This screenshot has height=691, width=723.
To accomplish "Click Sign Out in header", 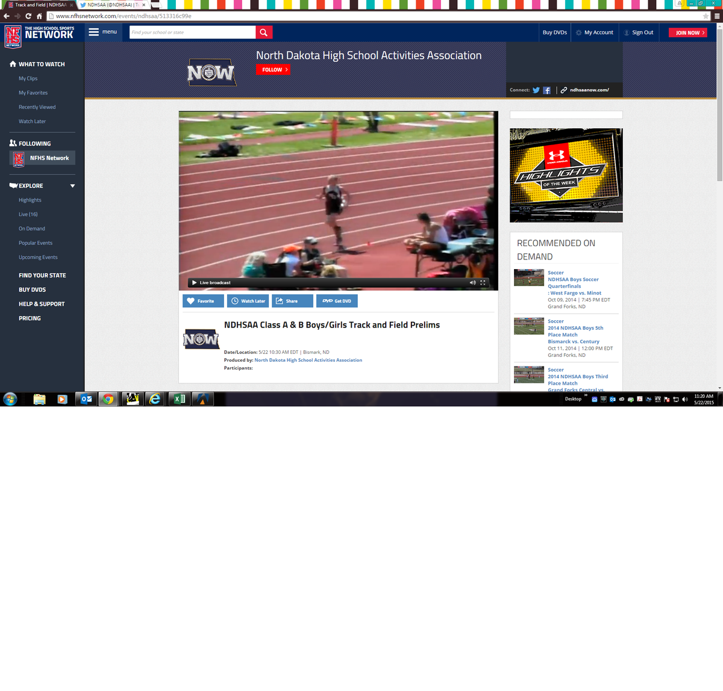I will pos(639,33).
